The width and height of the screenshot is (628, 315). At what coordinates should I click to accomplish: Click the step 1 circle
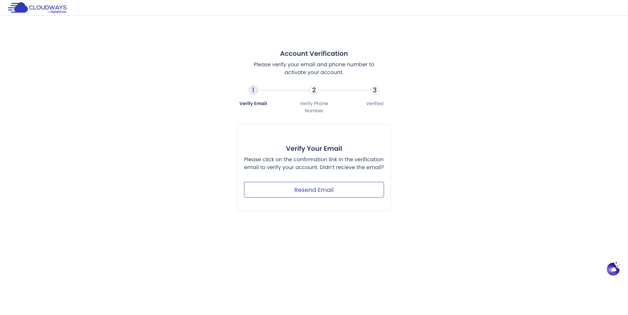point(253,90)
